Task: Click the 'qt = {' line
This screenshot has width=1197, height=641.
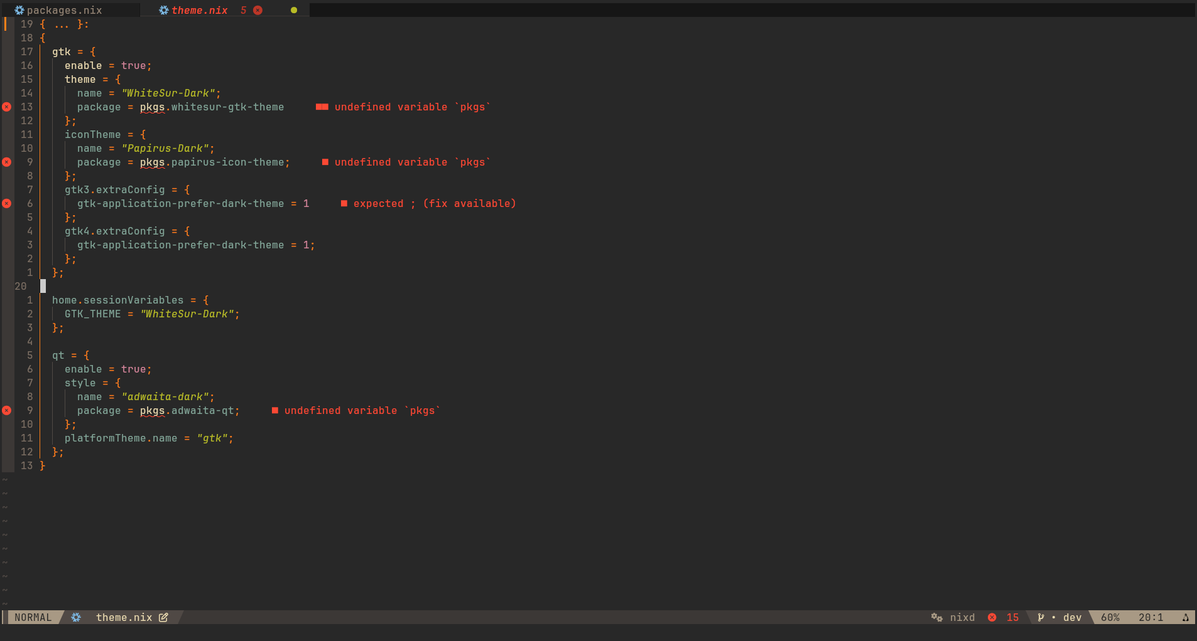Action: point(70,355)
